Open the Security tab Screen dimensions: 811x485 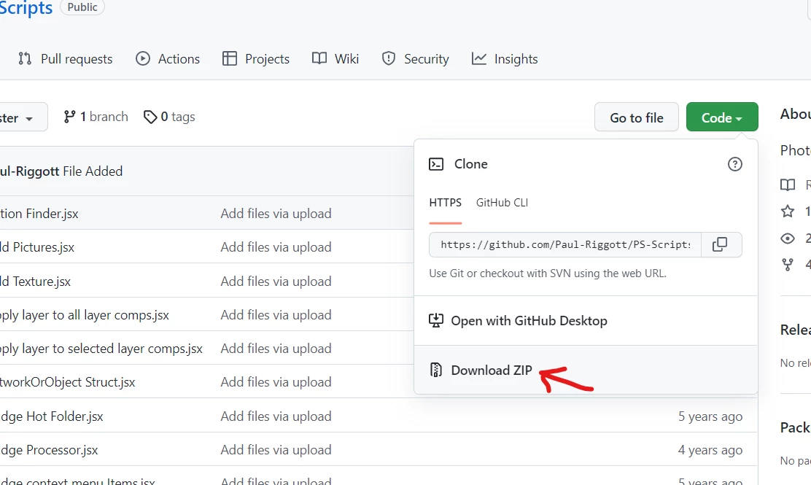[x=415, y=59]
